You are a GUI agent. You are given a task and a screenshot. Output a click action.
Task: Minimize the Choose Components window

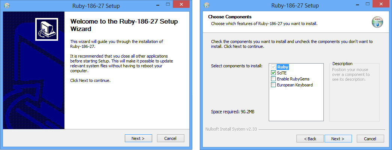[358, 4]
